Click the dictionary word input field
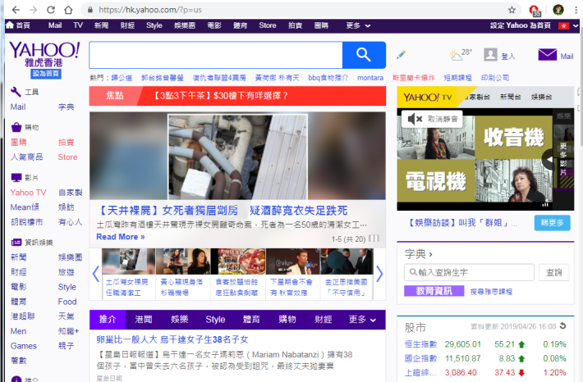Image resolution: width=583 pixels, height=382 pixels. pyautogui.click(x=469, y=272)
